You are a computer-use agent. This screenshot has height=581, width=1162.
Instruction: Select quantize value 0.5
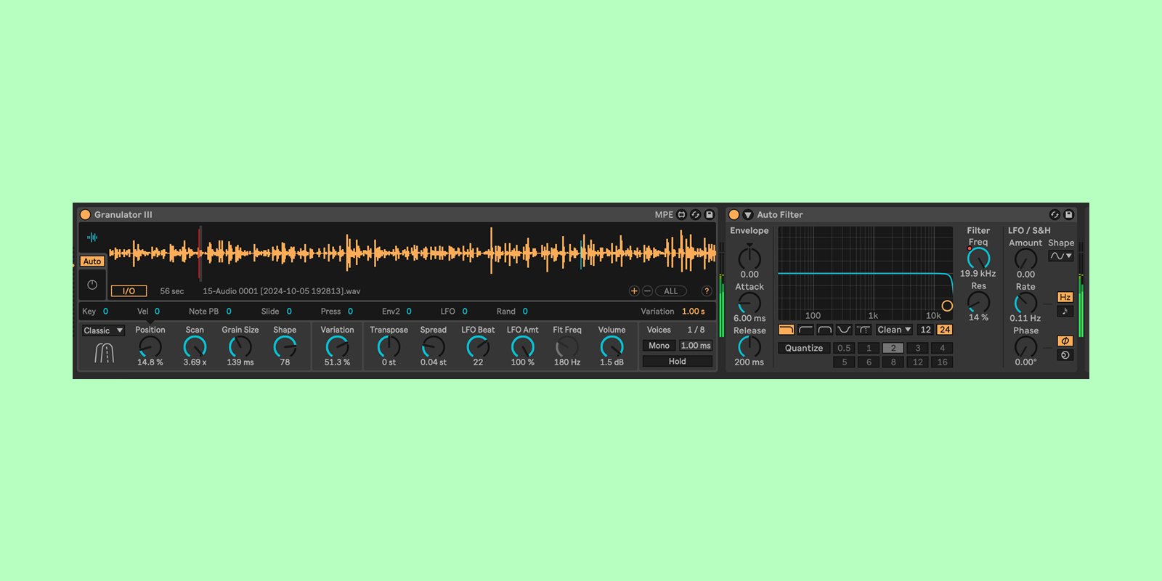[x=844, y=348]
